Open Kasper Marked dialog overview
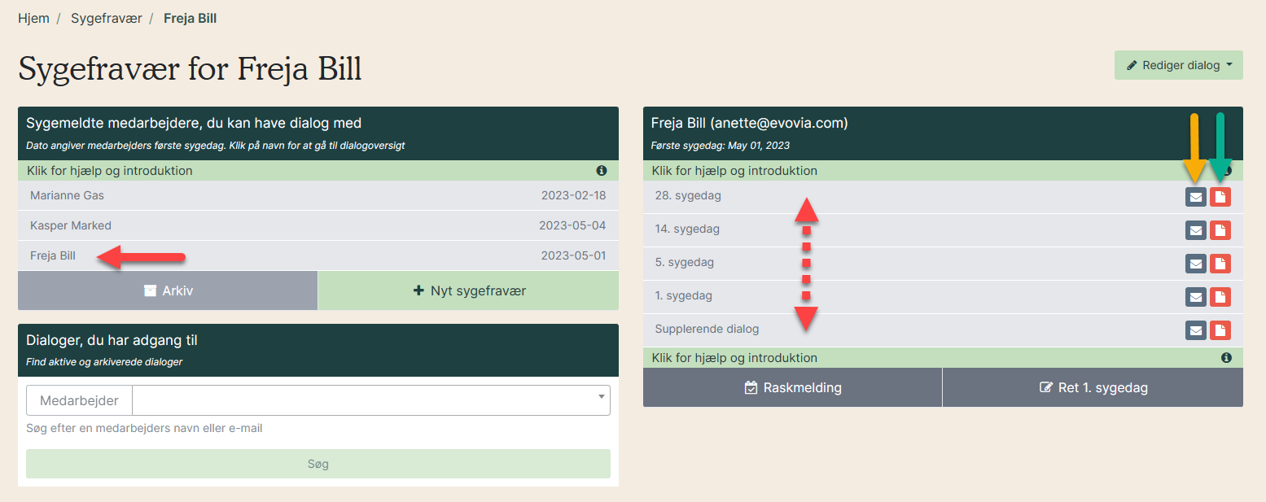The width and height of the screenshot is (1266, 502). point(71,225)
